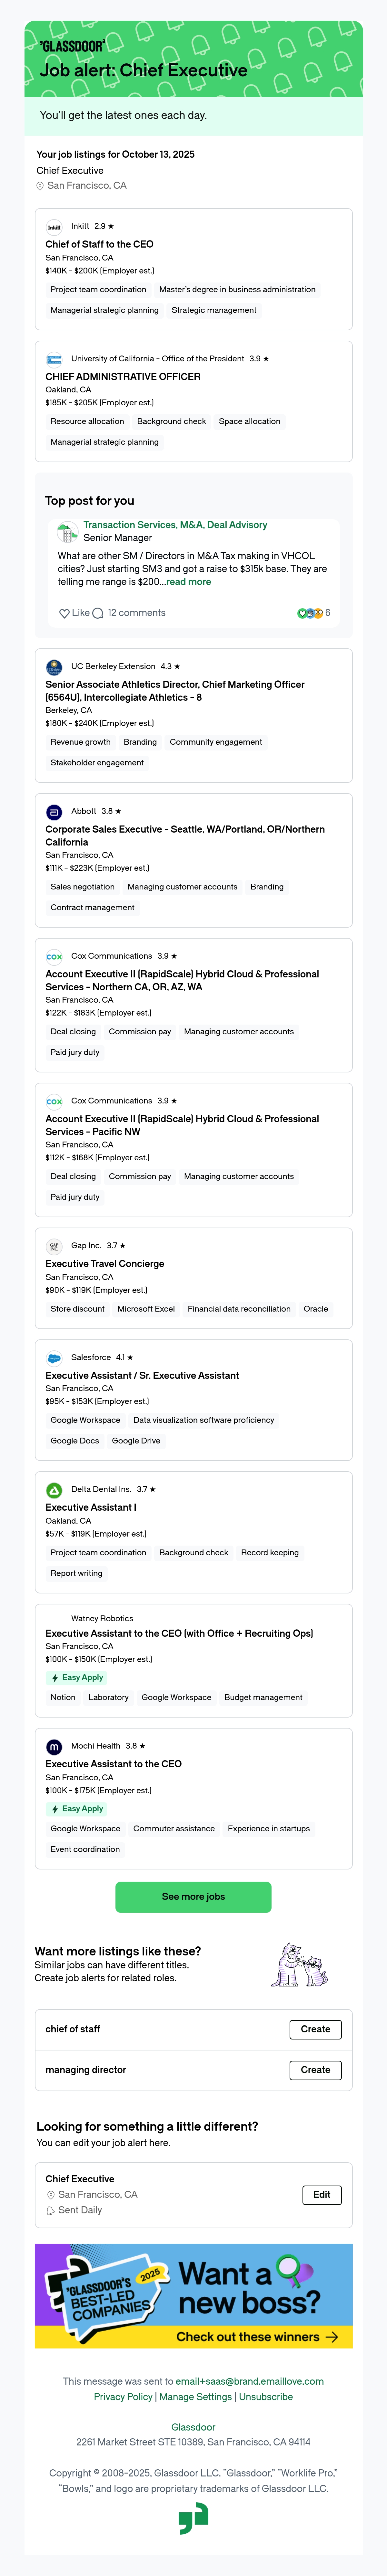Open the 12 comments bubble icon
Screen dimensions: 387x2576
point(98,613)
